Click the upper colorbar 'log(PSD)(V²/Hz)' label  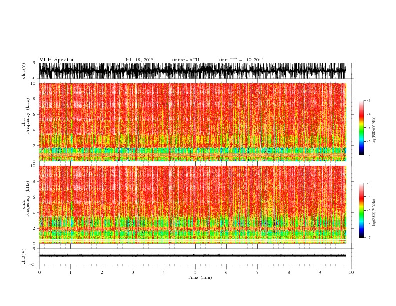point(374,130)
